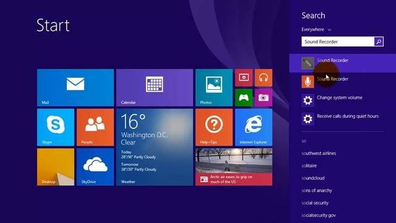
Task: Open the Help+Tips tile
Action: pyautogui.click(x=214, y=127)
